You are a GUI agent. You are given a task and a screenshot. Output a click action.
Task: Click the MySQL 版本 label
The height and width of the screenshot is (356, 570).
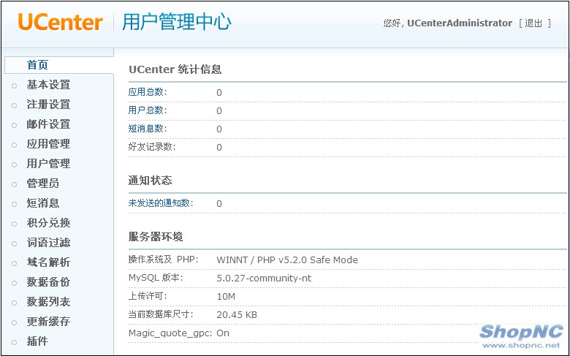156,278
